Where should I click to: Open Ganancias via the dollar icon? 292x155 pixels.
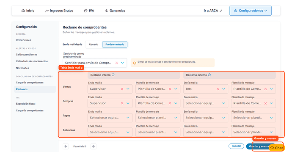coord(107,11)
